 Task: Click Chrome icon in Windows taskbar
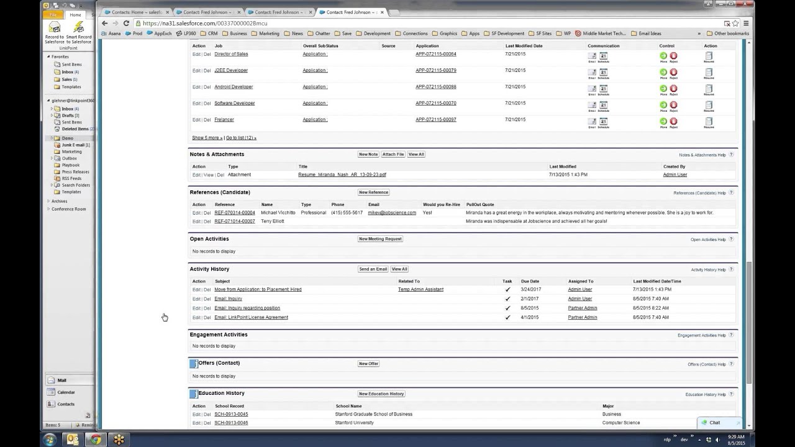point(95,440)
